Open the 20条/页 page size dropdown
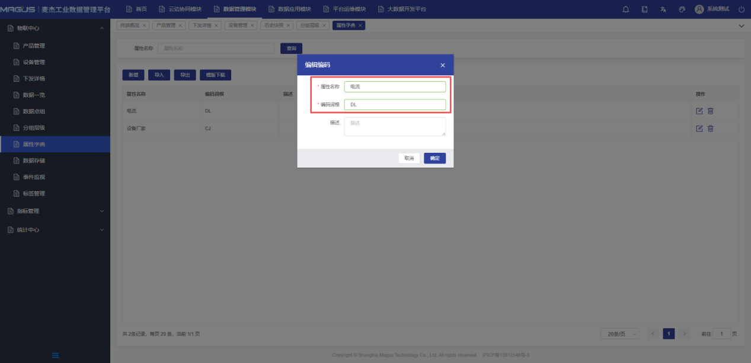 [x=619, y=334]
